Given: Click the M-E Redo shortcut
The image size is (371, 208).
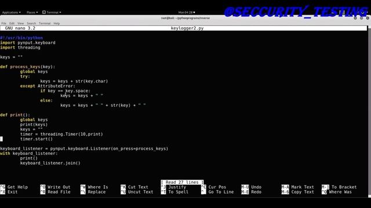Looking at the screenshot, I should 251,192.
